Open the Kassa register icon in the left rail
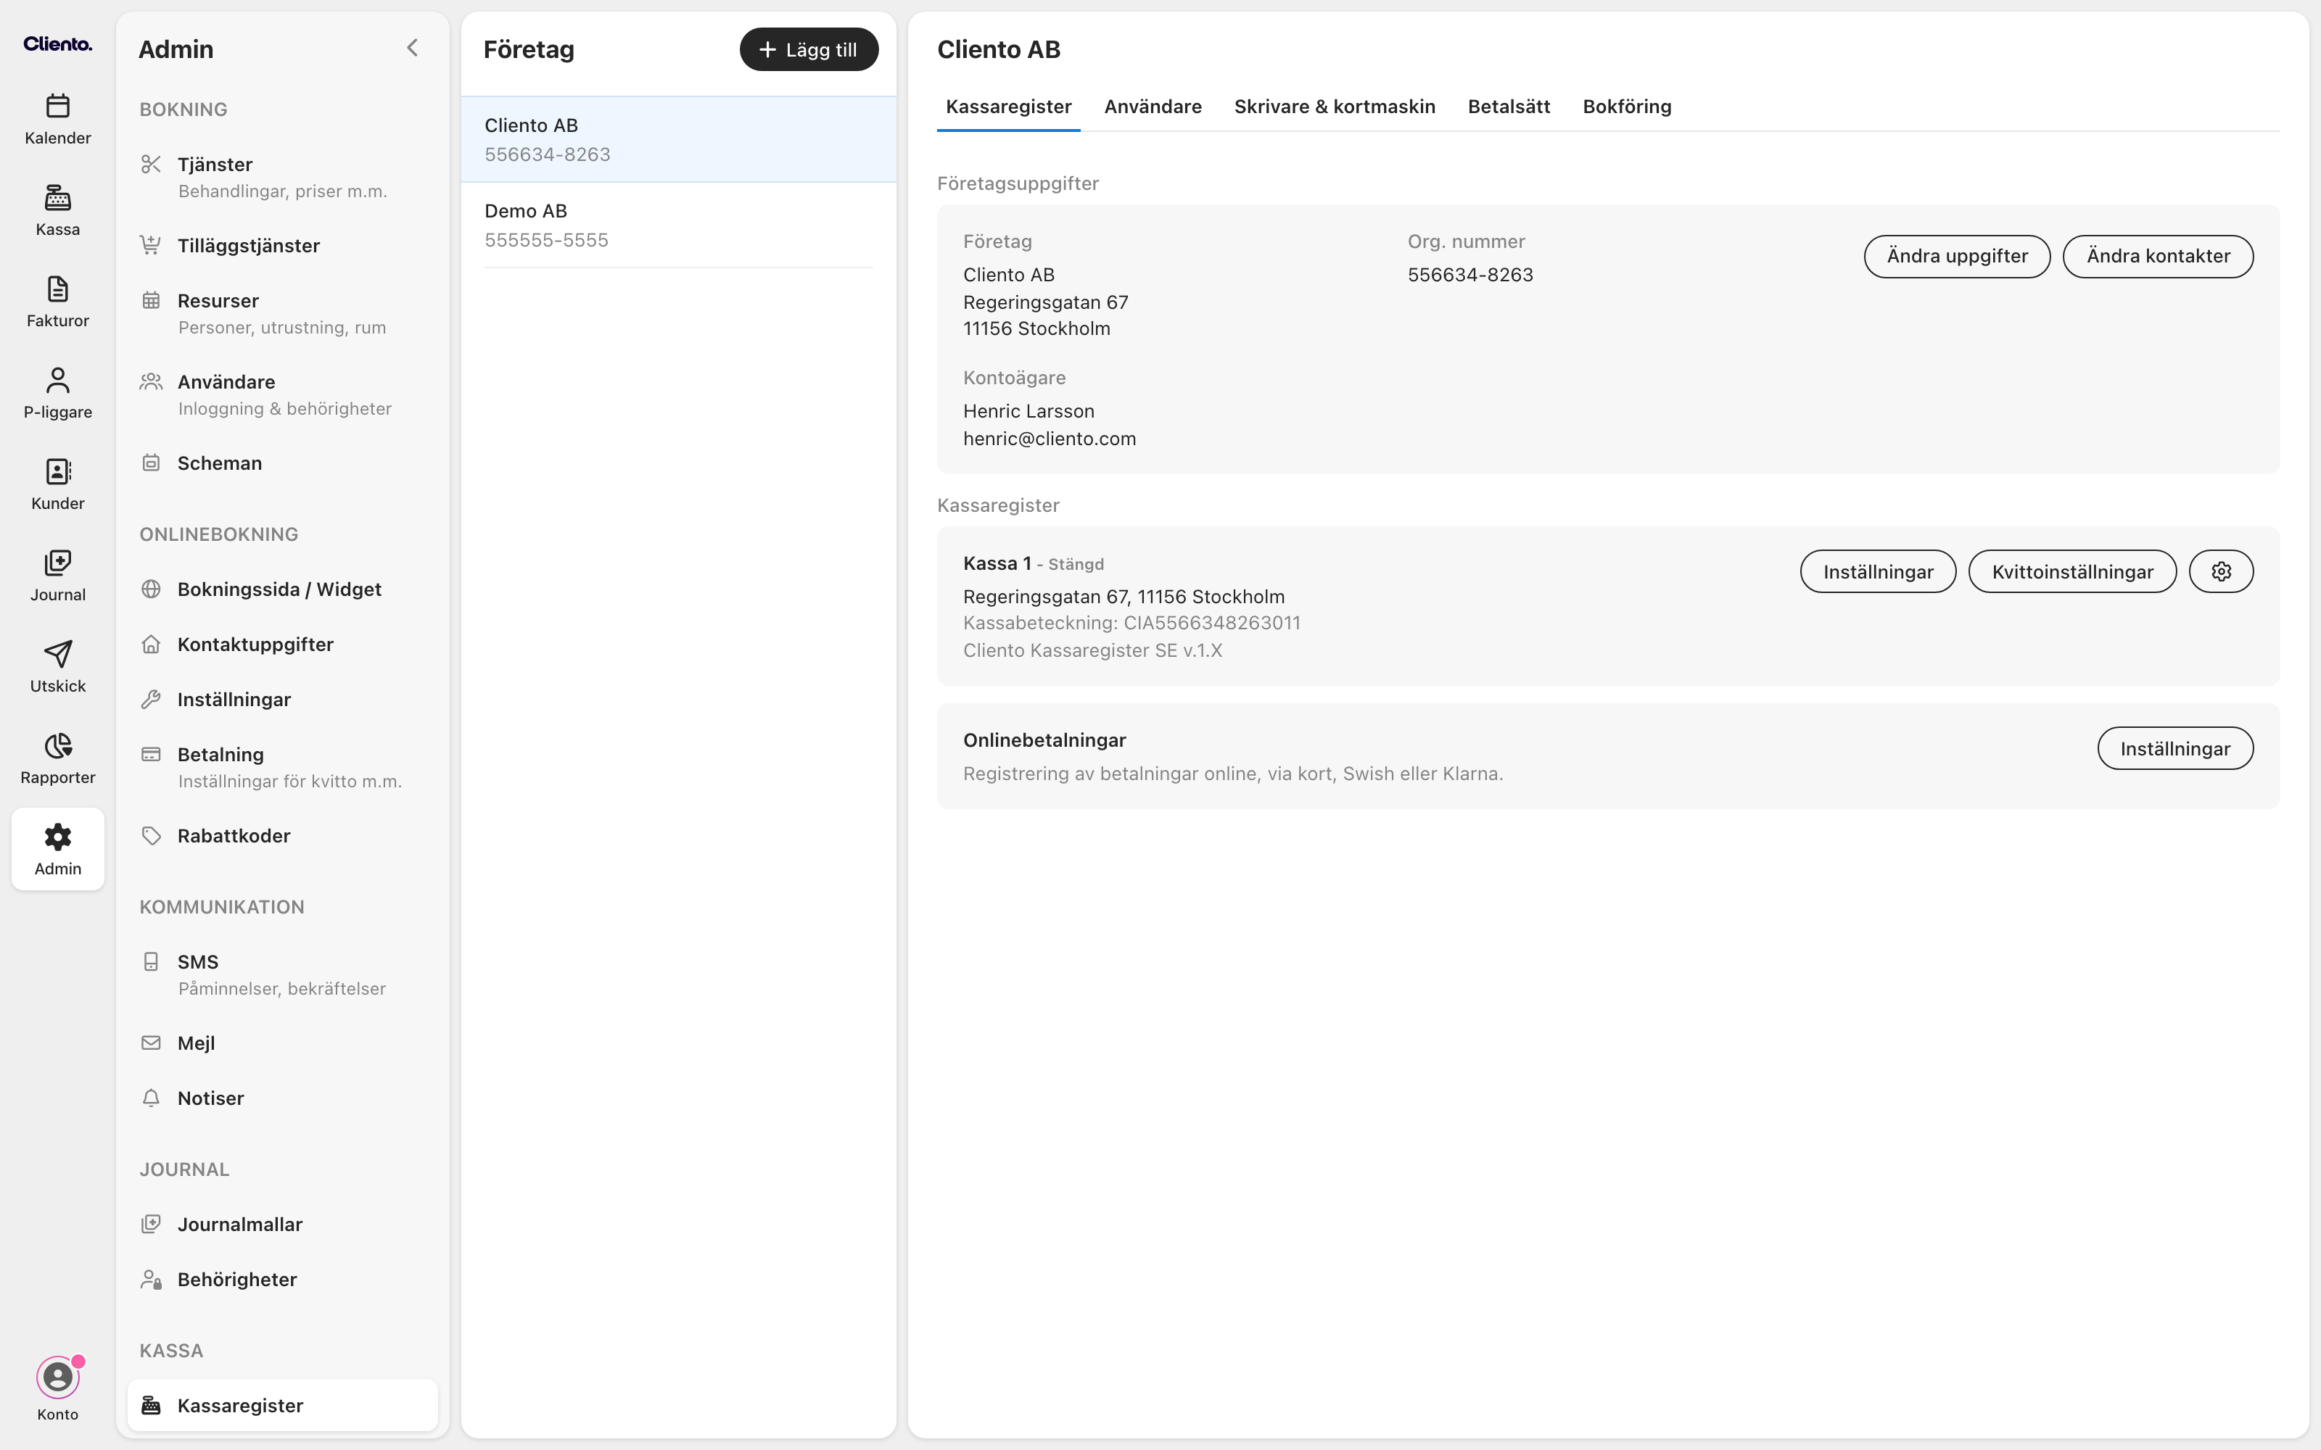The height and width of the screenshot is (1450, 2321). click(57, 197)
